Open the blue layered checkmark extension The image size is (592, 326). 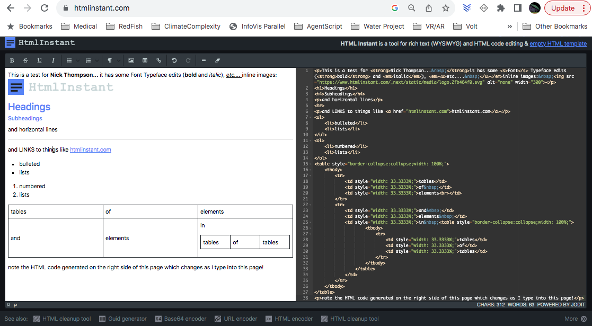coord(467,8)
